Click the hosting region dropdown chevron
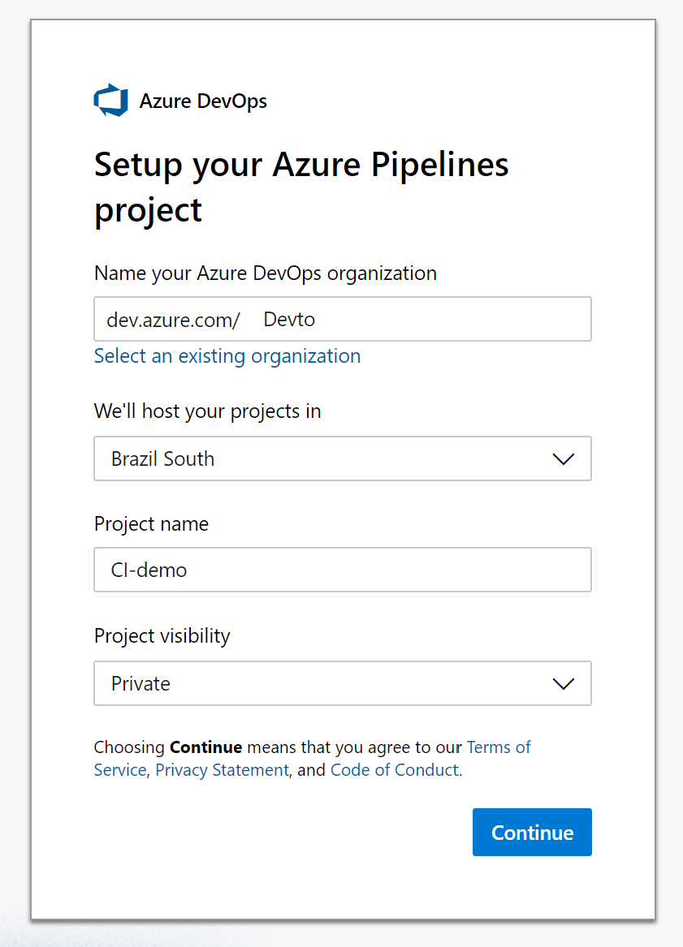Image resolution: width=683 pixels, height=947 pixels. click(564, 459)
